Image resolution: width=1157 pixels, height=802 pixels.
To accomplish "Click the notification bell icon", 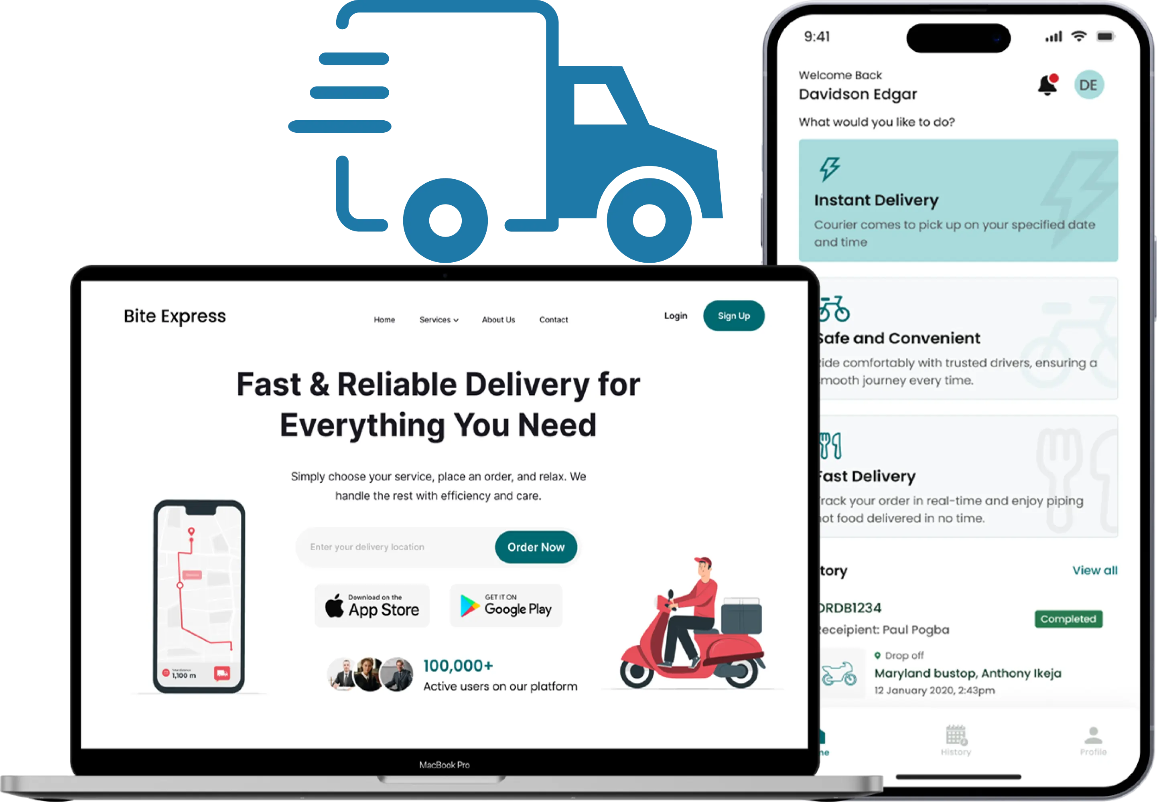I will [x=1048, y=85].
